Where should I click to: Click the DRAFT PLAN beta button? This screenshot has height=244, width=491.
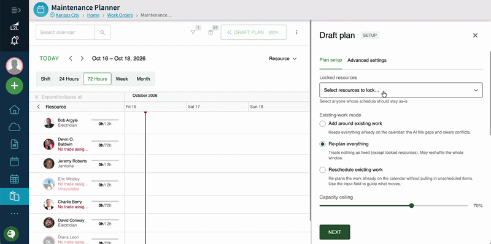tap(253, 32)
